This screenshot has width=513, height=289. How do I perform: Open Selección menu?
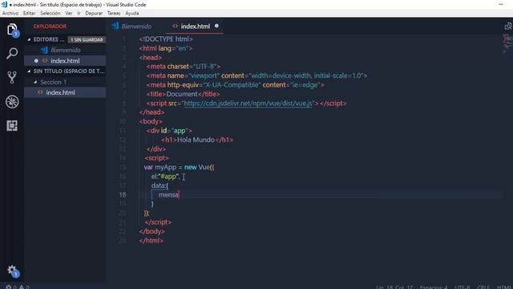[50, 13]
